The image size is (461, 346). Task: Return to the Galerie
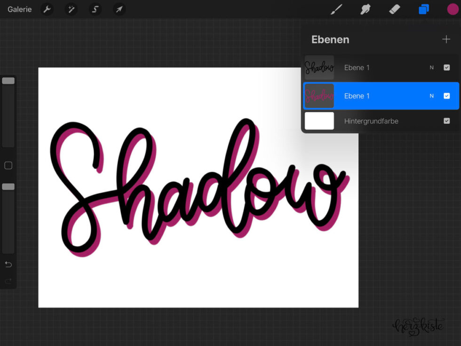[19, 9]
